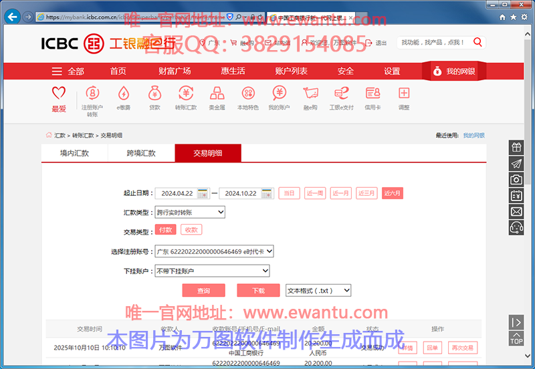Open the e缴费 payment icon
This screenshot has height=369, width=535.
click(x=124, y=93)
